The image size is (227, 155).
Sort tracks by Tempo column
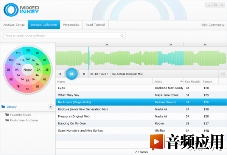pyautogui.click(x=210, y=82)
